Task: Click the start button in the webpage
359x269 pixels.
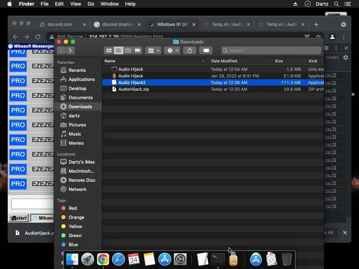Action: coord(19,218)
